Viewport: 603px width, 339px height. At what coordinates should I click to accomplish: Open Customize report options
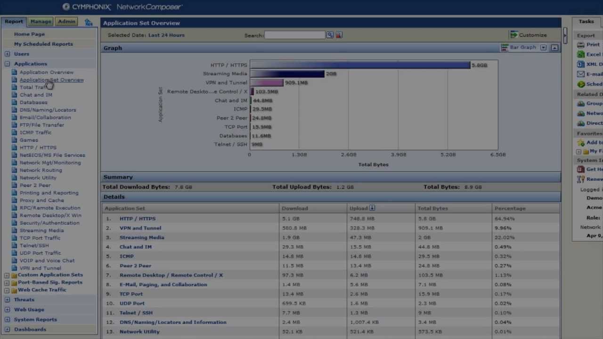529,35
